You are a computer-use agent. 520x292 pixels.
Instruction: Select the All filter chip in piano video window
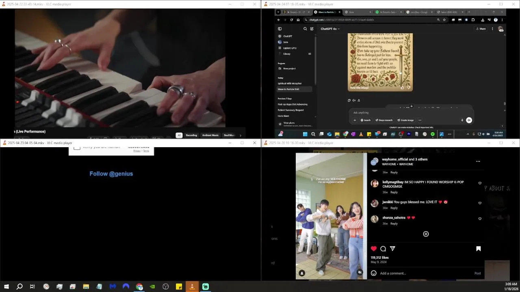click(179, 135)
